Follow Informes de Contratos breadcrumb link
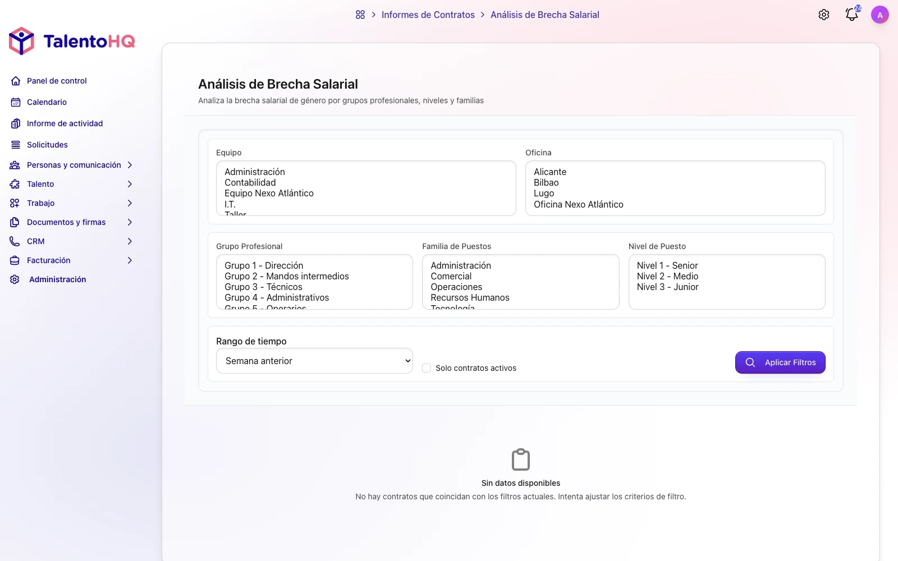898x561 pixels. point(428,15)
